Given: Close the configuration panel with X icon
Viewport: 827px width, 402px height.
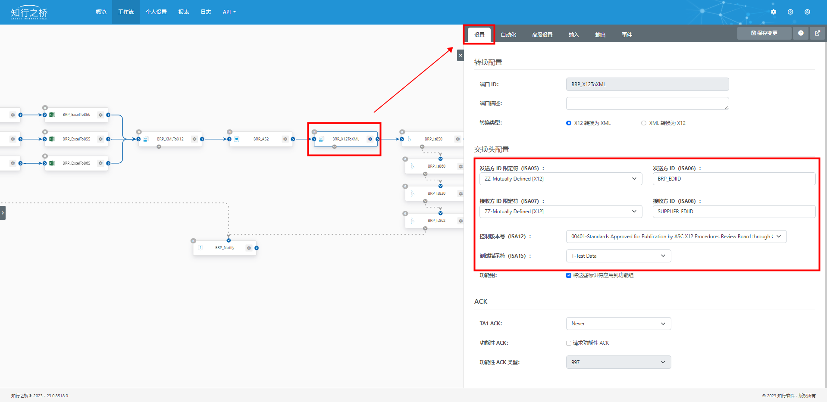Looking at the screenshot, I should tap(460, 55).
